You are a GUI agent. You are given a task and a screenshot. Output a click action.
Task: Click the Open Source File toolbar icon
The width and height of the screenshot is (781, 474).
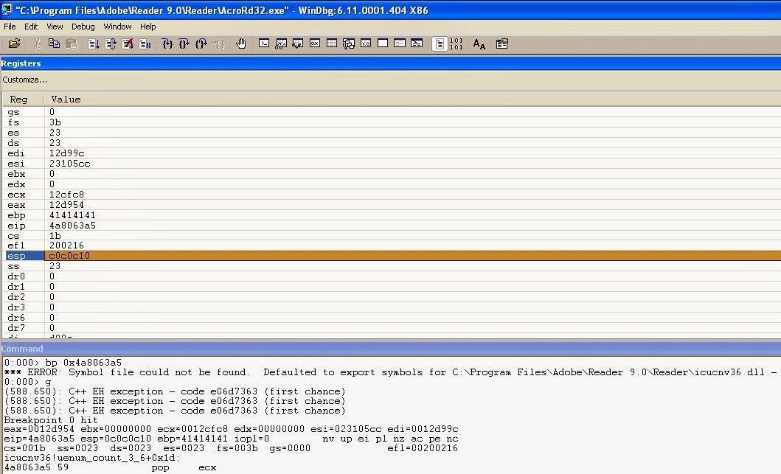(14, 44)
